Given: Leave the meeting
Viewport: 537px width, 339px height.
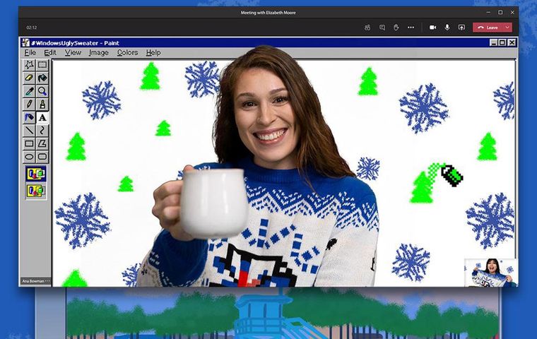Looking at the screenshot, I should 488,28.
